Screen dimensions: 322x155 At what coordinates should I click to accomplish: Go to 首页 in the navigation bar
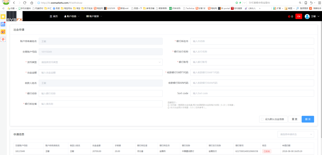[54, 16]
